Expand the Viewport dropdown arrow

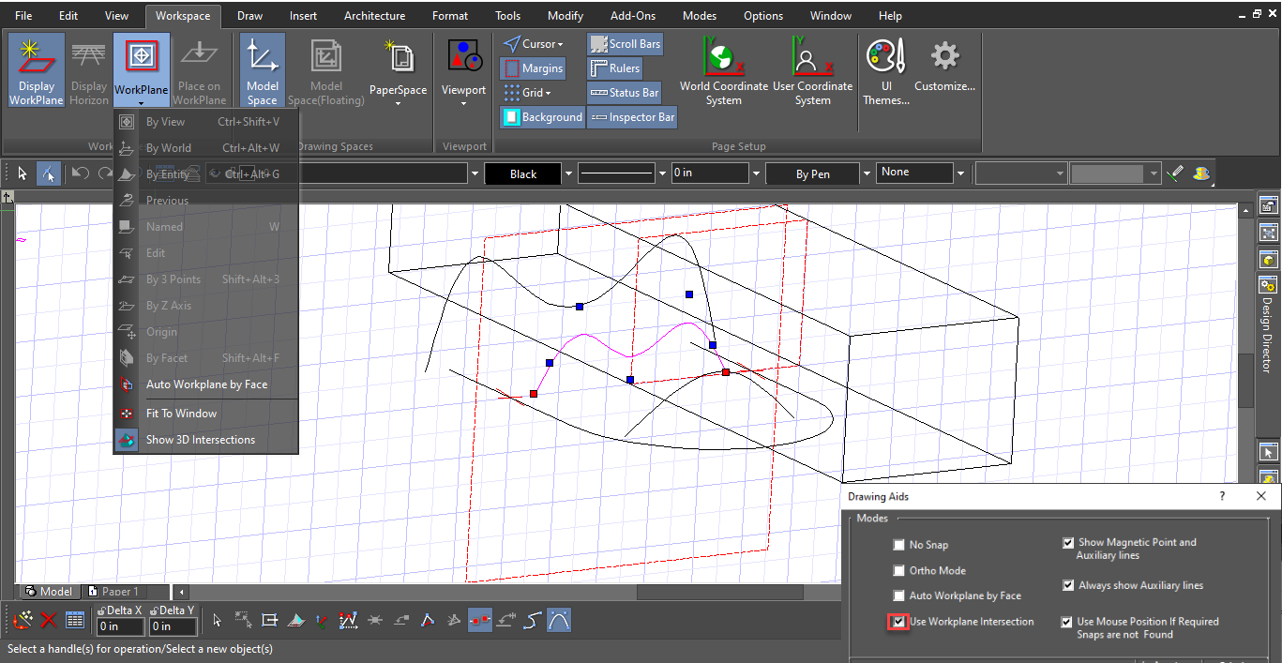[x=464, y=103]
